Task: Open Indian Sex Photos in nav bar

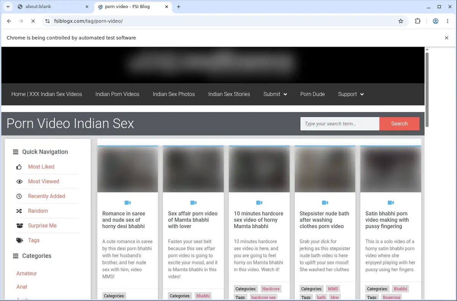Action: tap(174, 94)
